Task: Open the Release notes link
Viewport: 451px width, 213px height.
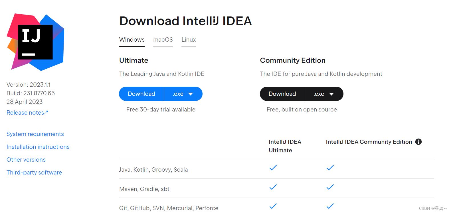Action: [x=27, y=113]
